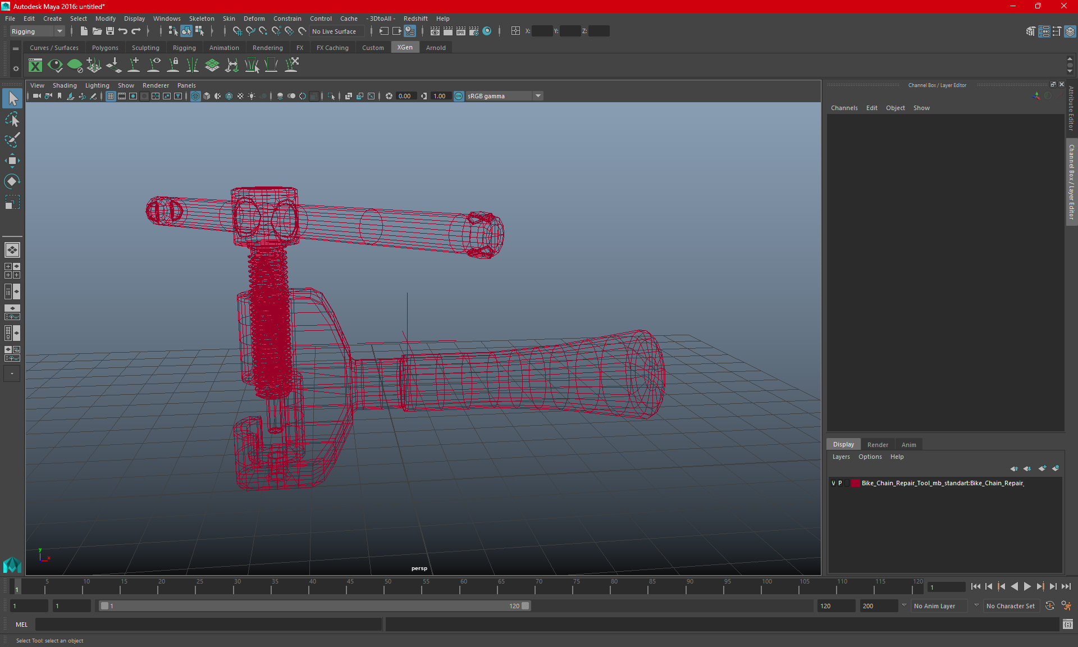Activate the Move tool

coord(12,161)
